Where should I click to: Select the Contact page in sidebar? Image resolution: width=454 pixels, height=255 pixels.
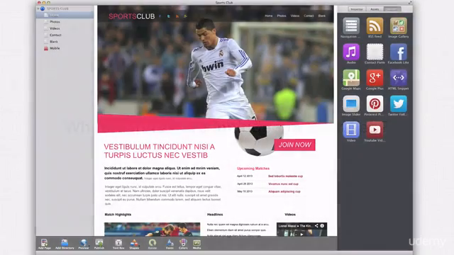[65, 35]
